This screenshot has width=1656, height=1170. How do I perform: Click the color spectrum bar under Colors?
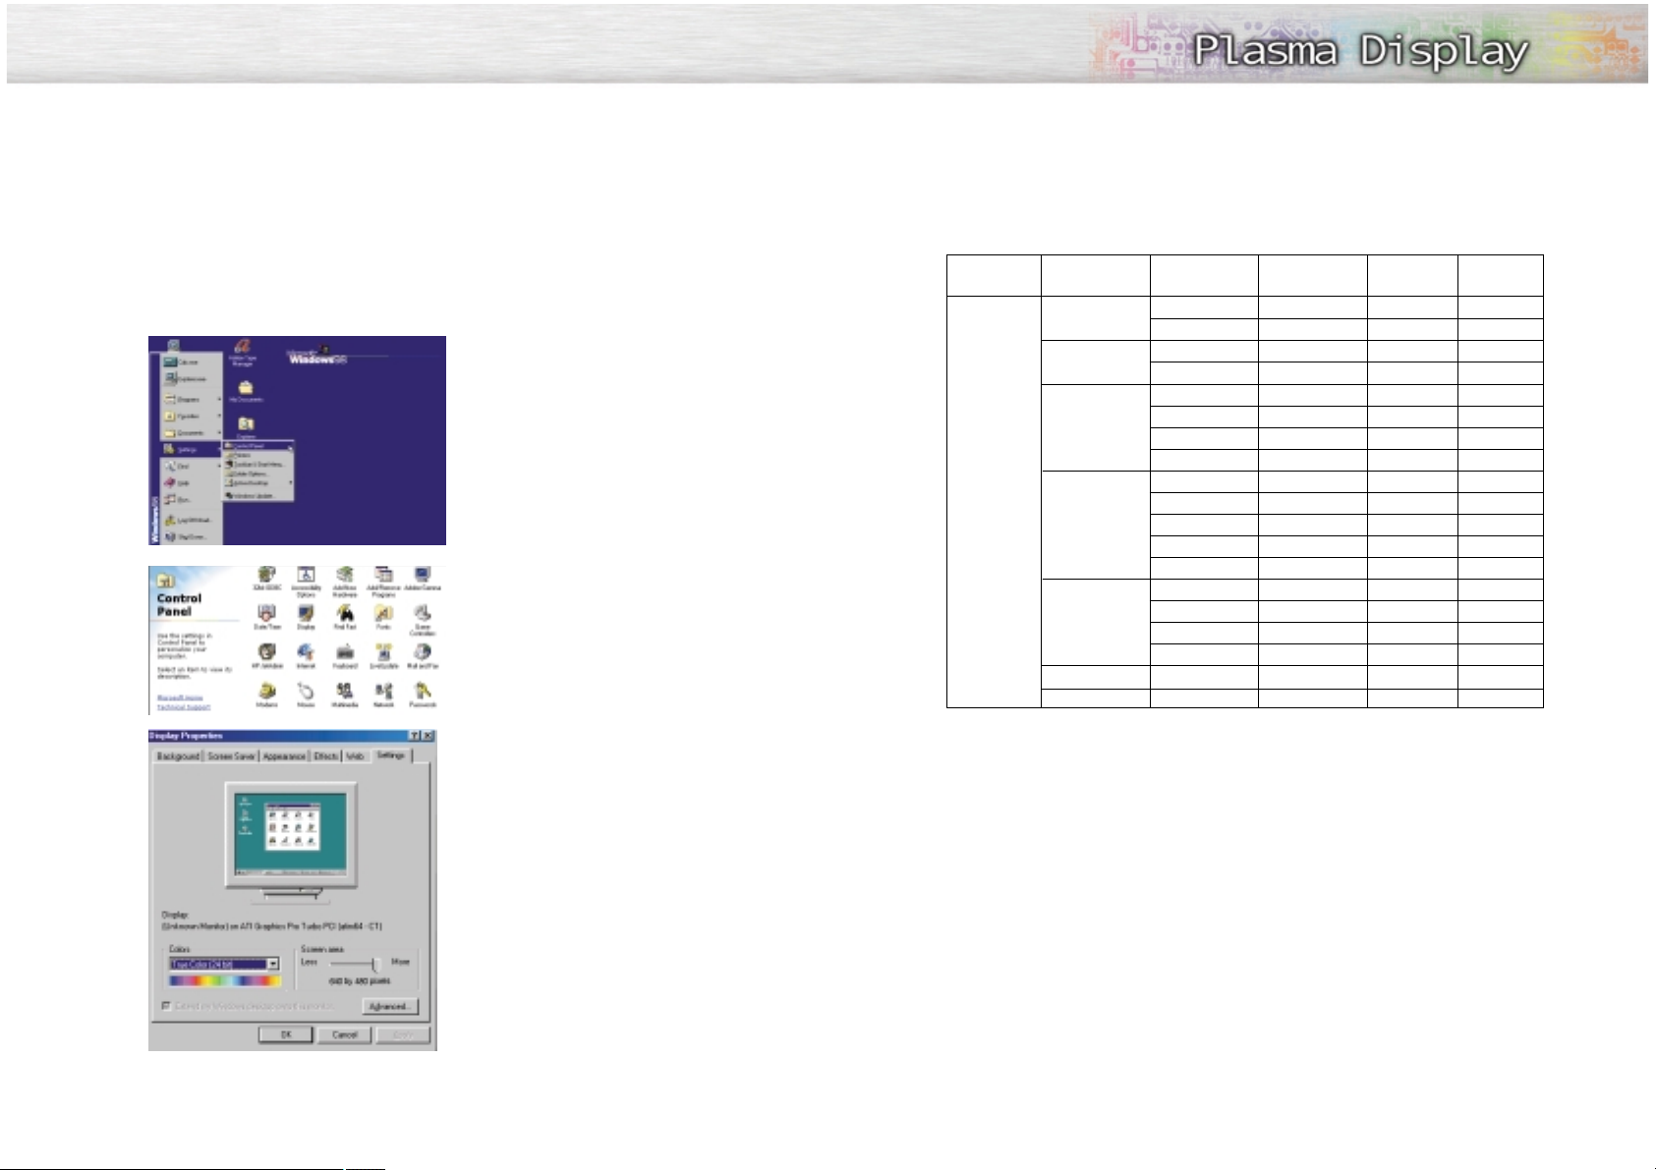tap(225, 980)
